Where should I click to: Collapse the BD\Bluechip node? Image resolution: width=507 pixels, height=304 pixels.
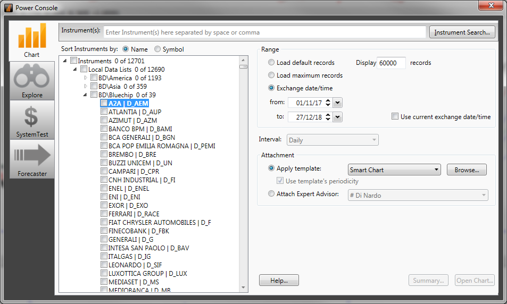[85, 95]
